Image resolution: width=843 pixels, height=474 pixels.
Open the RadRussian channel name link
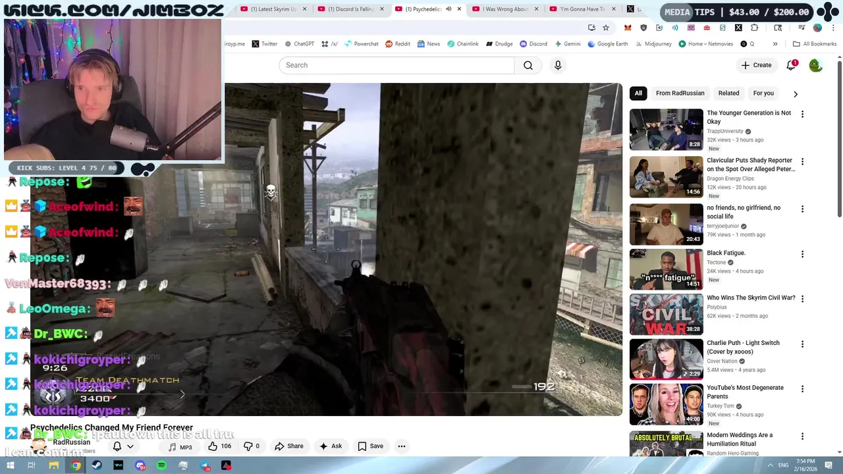point(71,442)
